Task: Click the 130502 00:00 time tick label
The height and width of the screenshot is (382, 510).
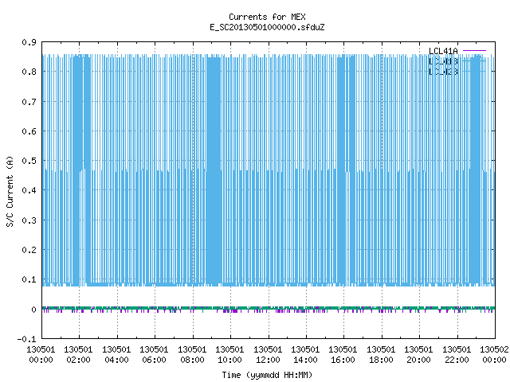Action: [494, 355]
